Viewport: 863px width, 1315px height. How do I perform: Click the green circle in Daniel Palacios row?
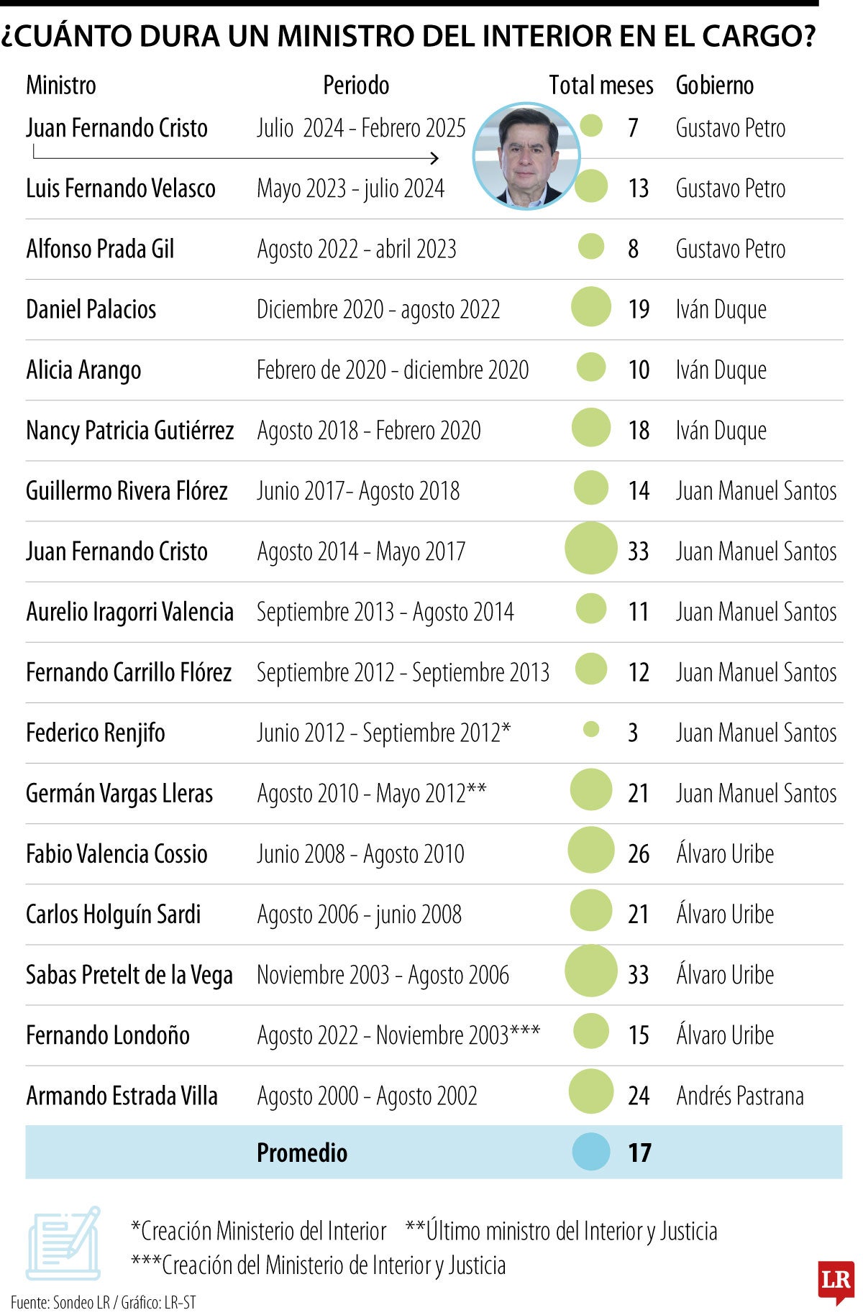click(591, 306)
